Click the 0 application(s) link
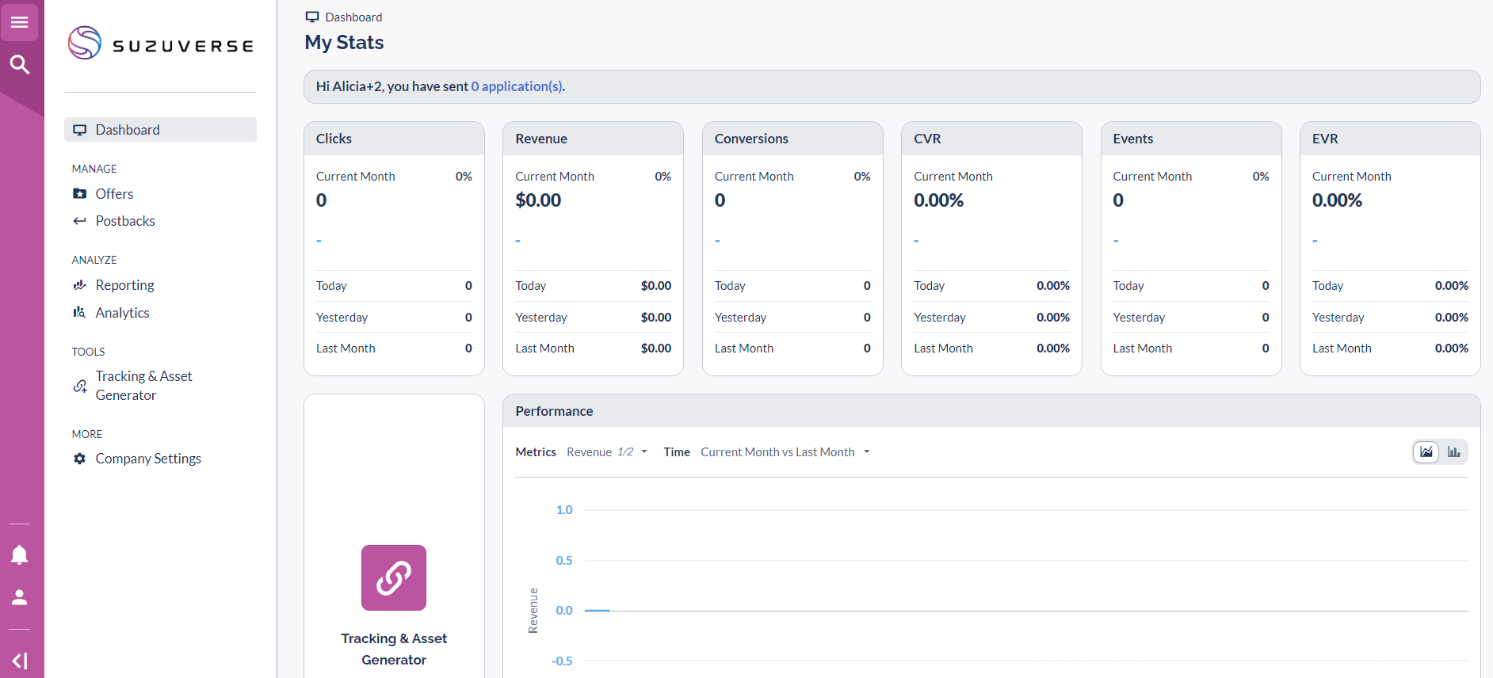This screenshot has height=678, width=1493. coord(517,86)
